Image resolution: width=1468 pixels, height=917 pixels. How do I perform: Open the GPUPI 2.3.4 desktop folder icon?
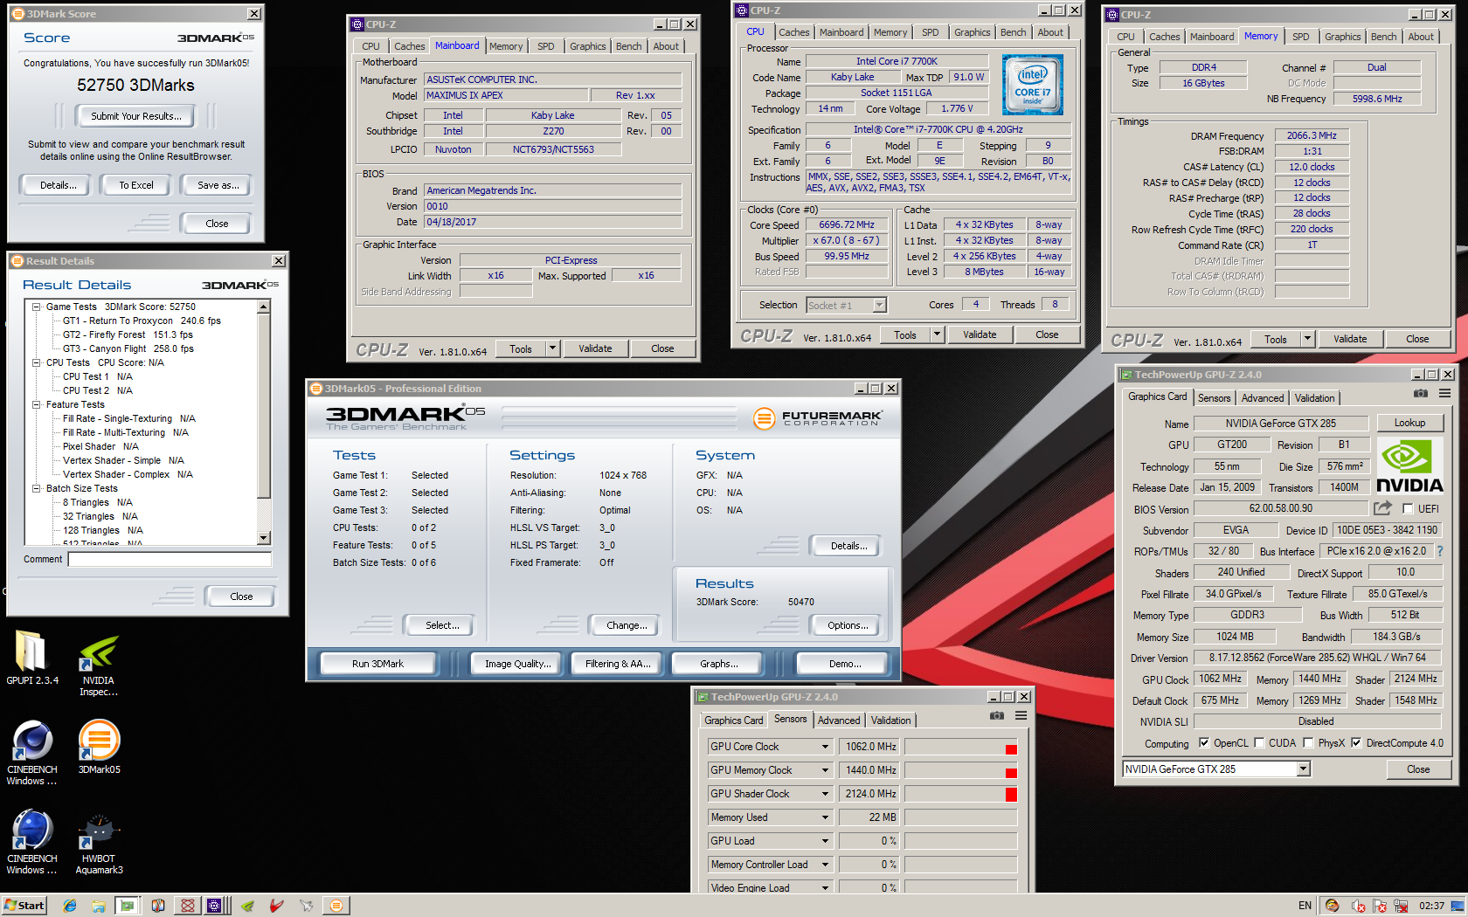[31, 652]
